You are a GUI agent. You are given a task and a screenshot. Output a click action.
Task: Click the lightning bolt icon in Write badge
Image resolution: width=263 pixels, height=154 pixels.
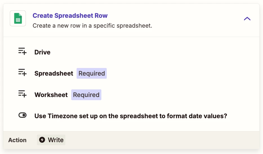pos(42,140)
